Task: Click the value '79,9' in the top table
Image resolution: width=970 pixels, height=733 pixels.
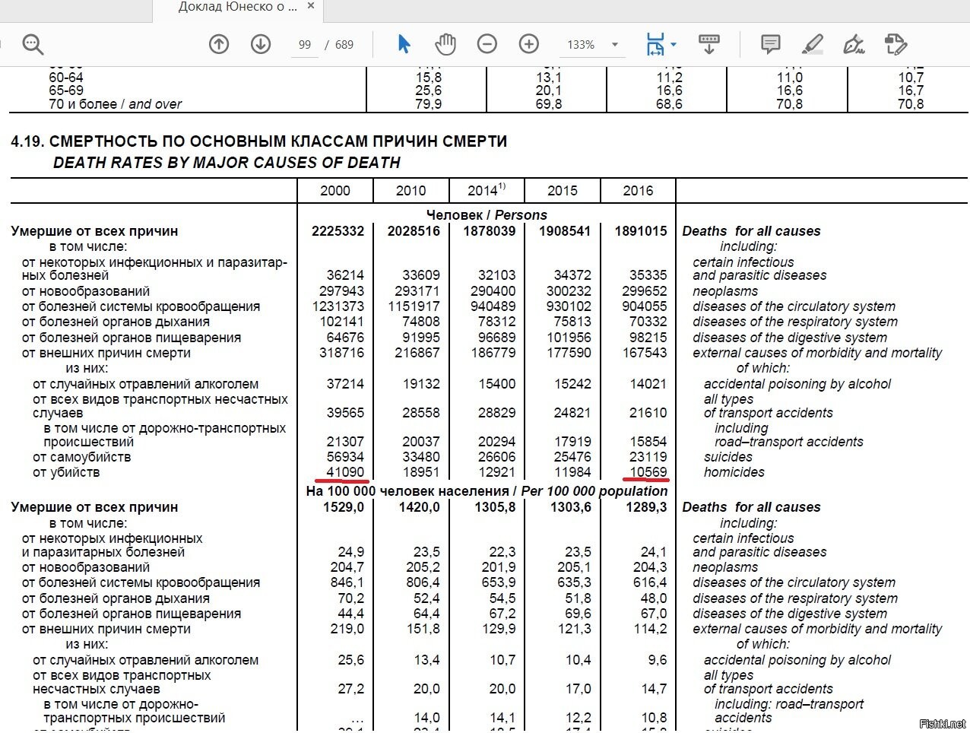Action: (x=429, y=104)
